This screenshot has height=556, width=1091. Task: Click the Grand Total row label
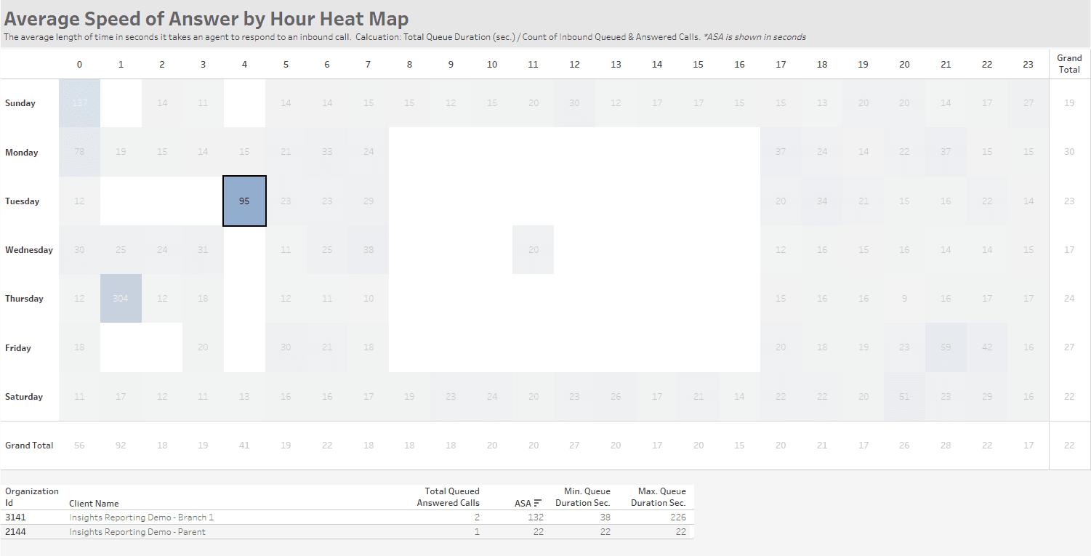[x=29, y=445]
